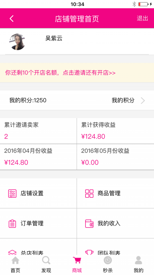Screen dimensions: 154x275
Task: Tap the profile icon above 我的
Action: tap(139, 261)
